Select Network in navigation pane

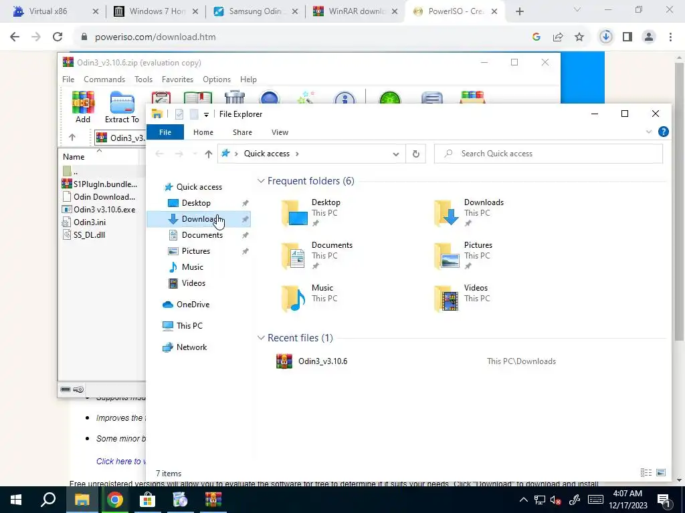point(191,347)
